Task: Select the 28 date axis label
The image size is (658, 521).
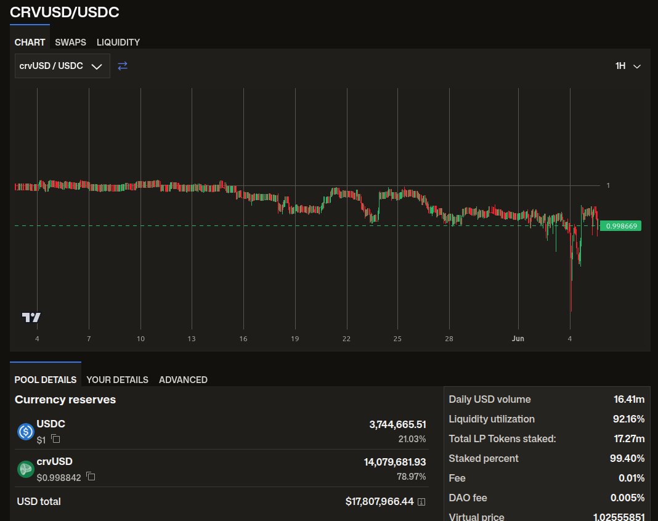Action: [449, 339]
